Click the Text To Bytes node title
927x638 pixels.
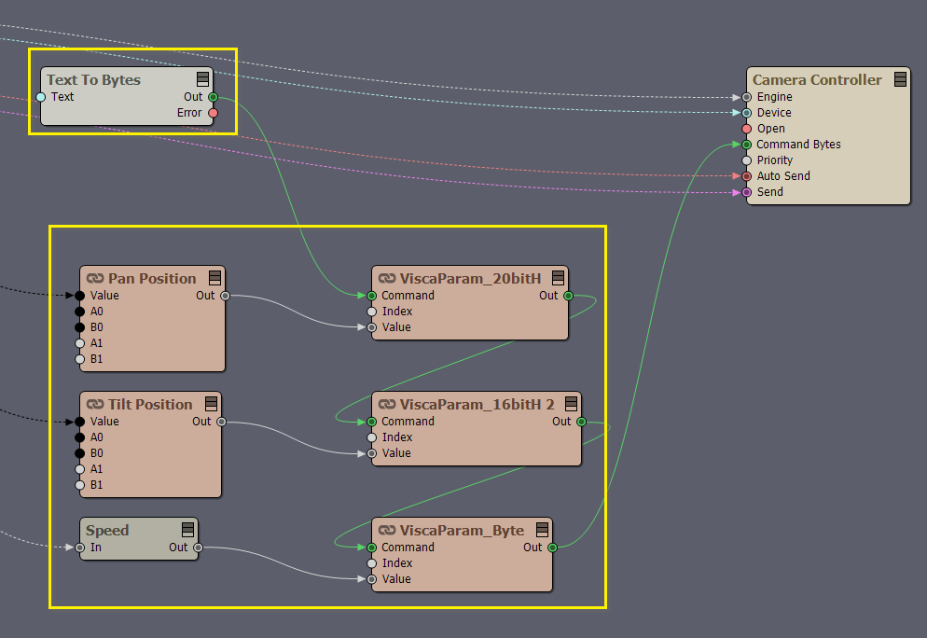click(93, 80)
